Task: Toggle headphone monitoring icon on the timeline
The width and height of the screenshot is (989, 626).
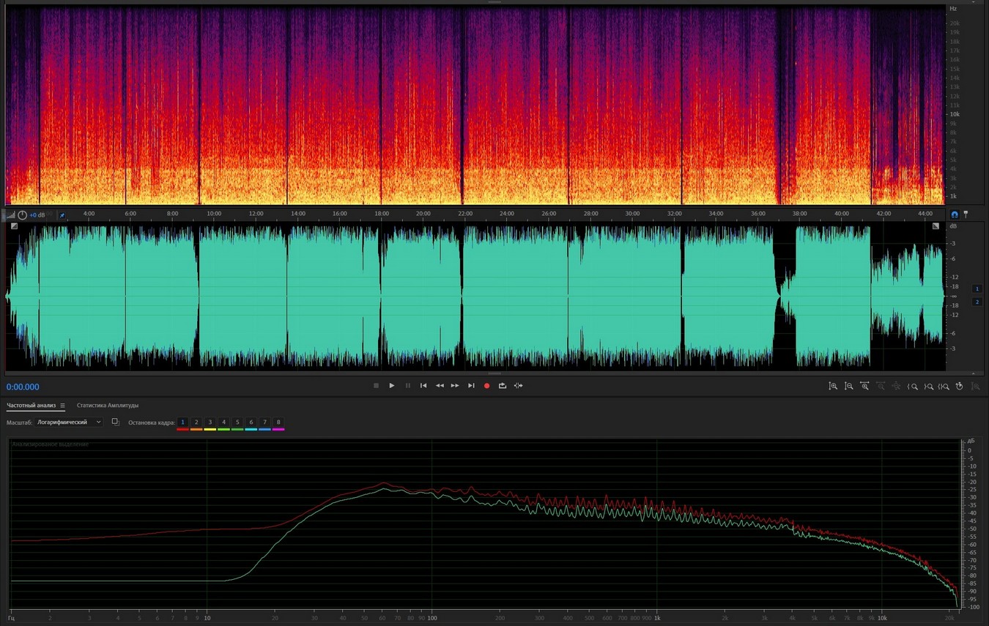Action: point(954,215)
